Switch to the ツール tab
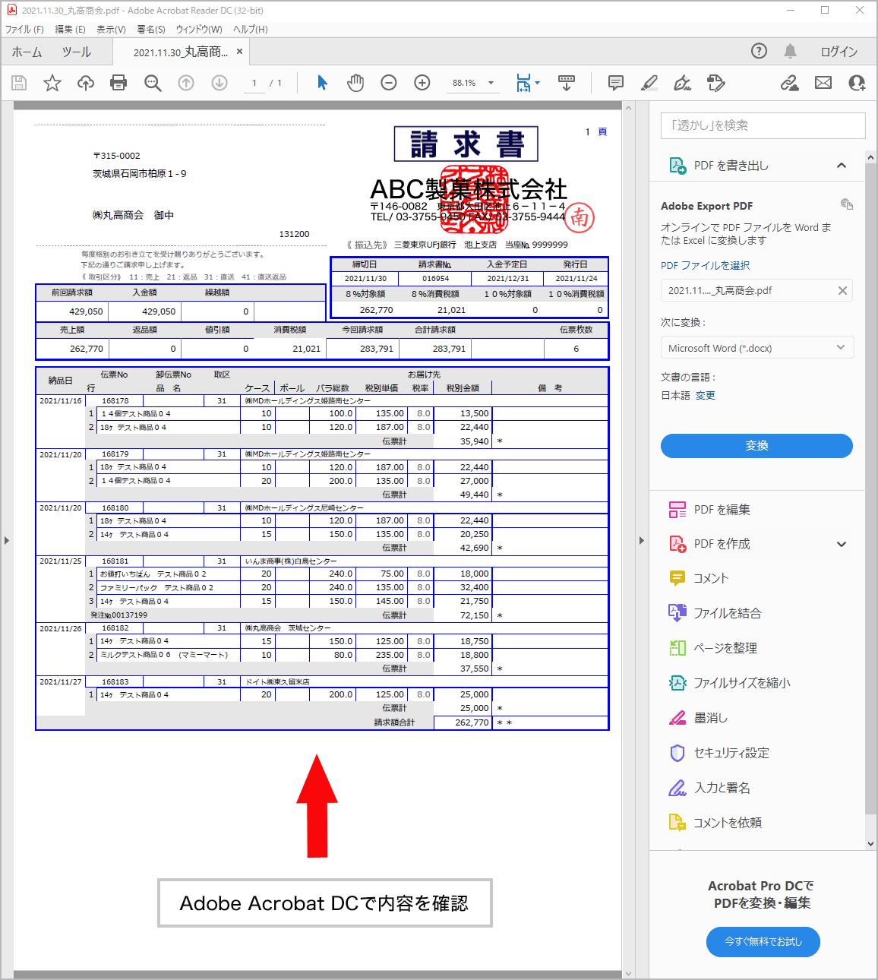Image resolution: width=878 pixels, height=980 pixels. (x=77, y=52)
